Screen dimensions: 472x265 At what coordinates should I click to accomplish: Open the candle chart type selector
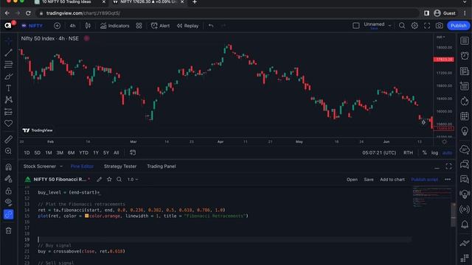click(x=88, y=26)
